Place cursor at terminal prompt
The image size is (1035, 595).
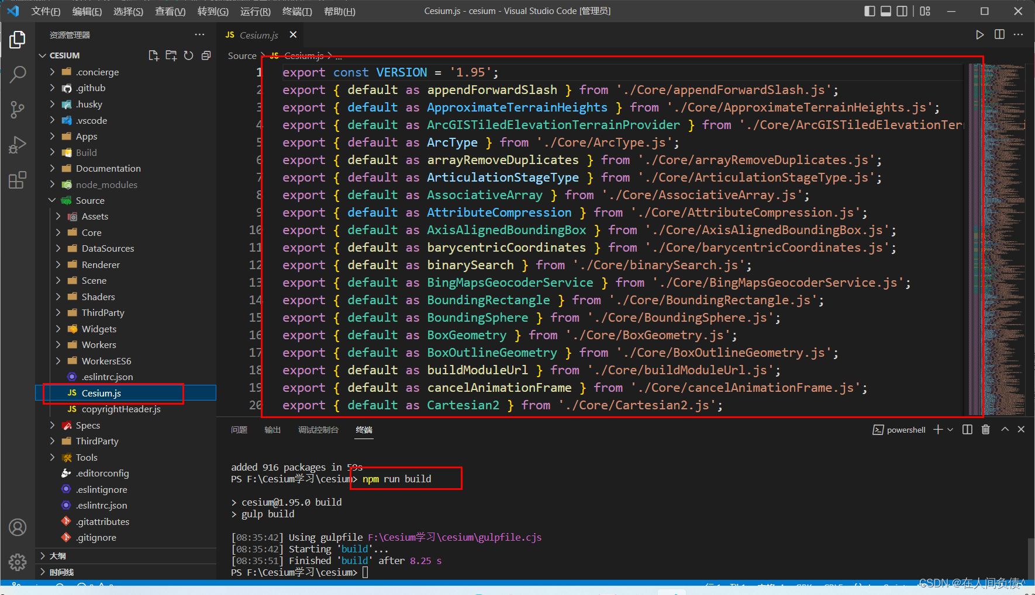(365, 573)
